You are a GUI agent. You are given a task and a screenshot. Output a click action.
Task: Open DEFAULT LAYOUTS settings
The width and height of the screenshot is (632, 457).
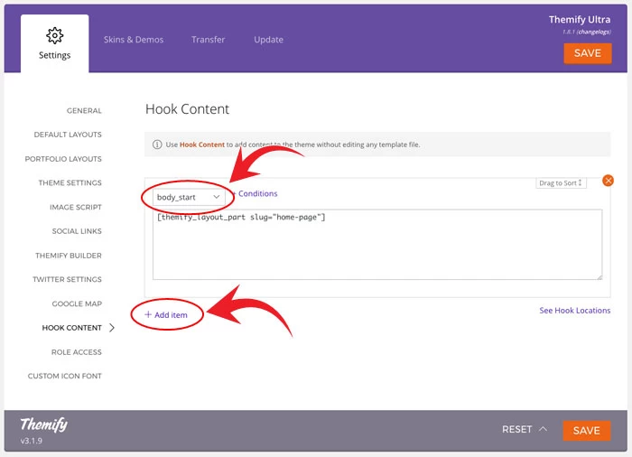68,135
